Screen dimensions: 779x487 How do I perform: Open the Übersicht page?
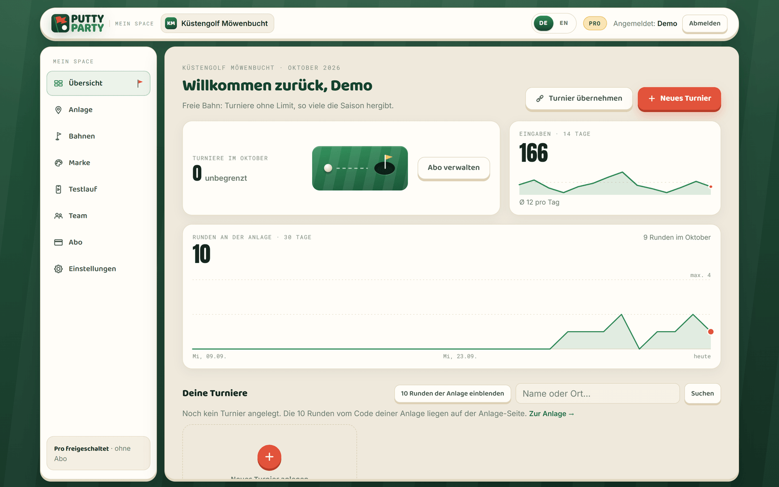[x=98, y=83]
